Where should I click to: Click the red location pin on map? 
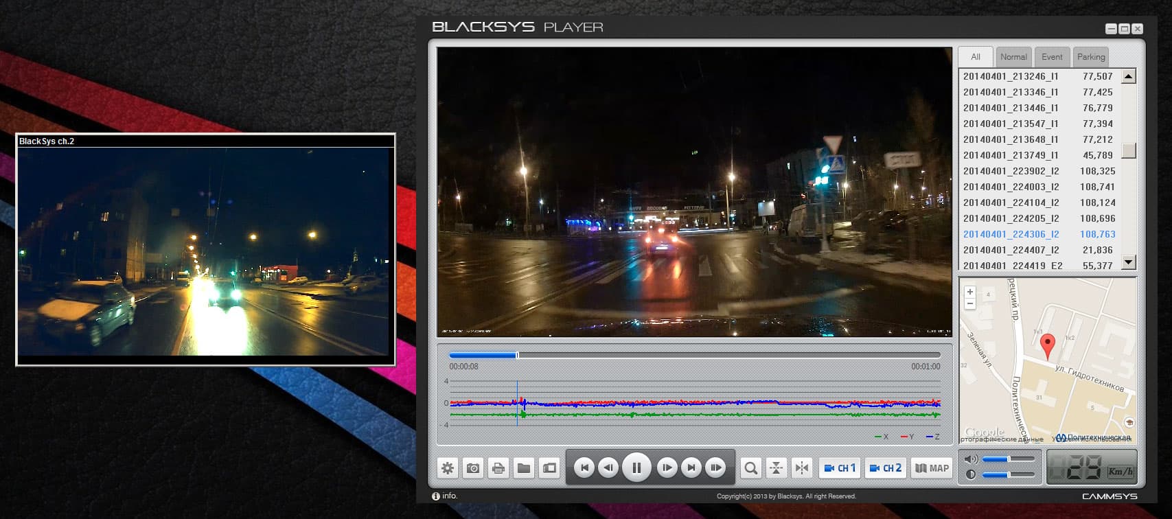(1047, 347)
